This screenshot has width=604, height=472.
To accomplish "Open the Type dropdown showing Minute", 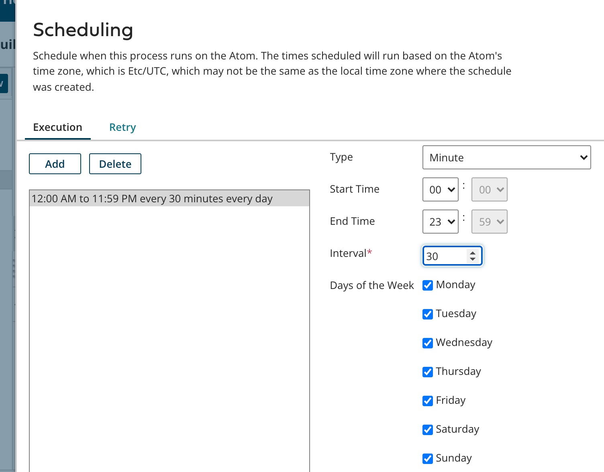I will (506, 157).
